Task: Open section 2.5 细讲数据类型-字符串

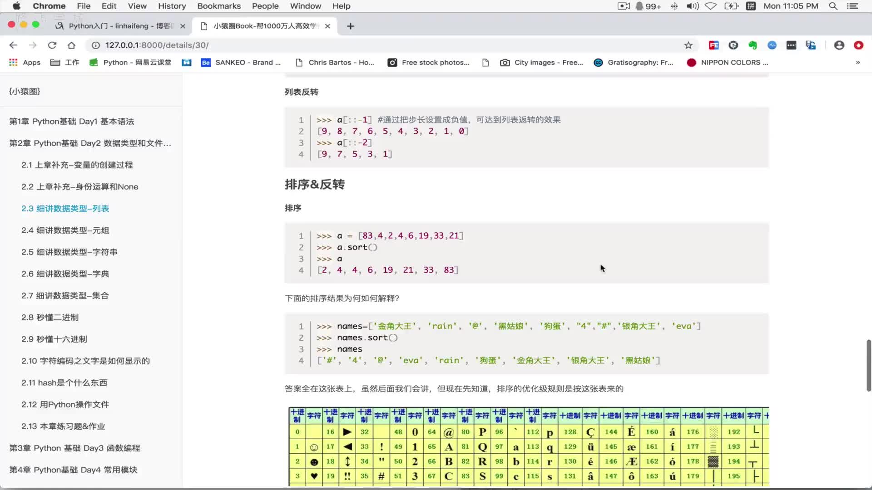Action: (69, 252)
